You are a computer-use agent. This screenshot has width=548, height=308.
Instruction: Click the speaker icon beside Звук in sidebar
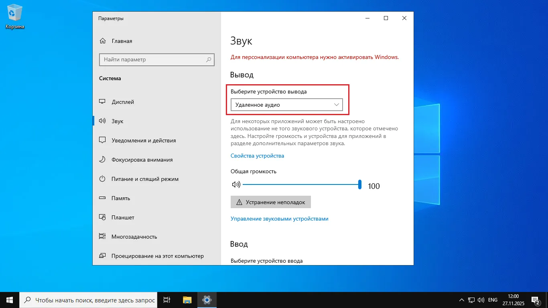coord(103,121)
